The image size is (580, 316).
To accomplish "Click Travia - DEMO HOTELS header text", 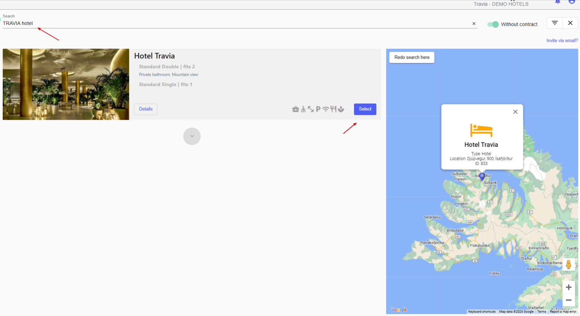I will tap(501, 4).
